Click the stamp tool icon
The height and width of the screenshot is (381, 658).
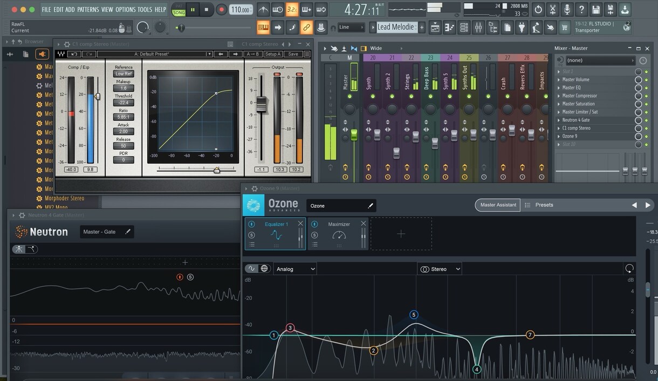pyautogui.click(x=321, y=27)
